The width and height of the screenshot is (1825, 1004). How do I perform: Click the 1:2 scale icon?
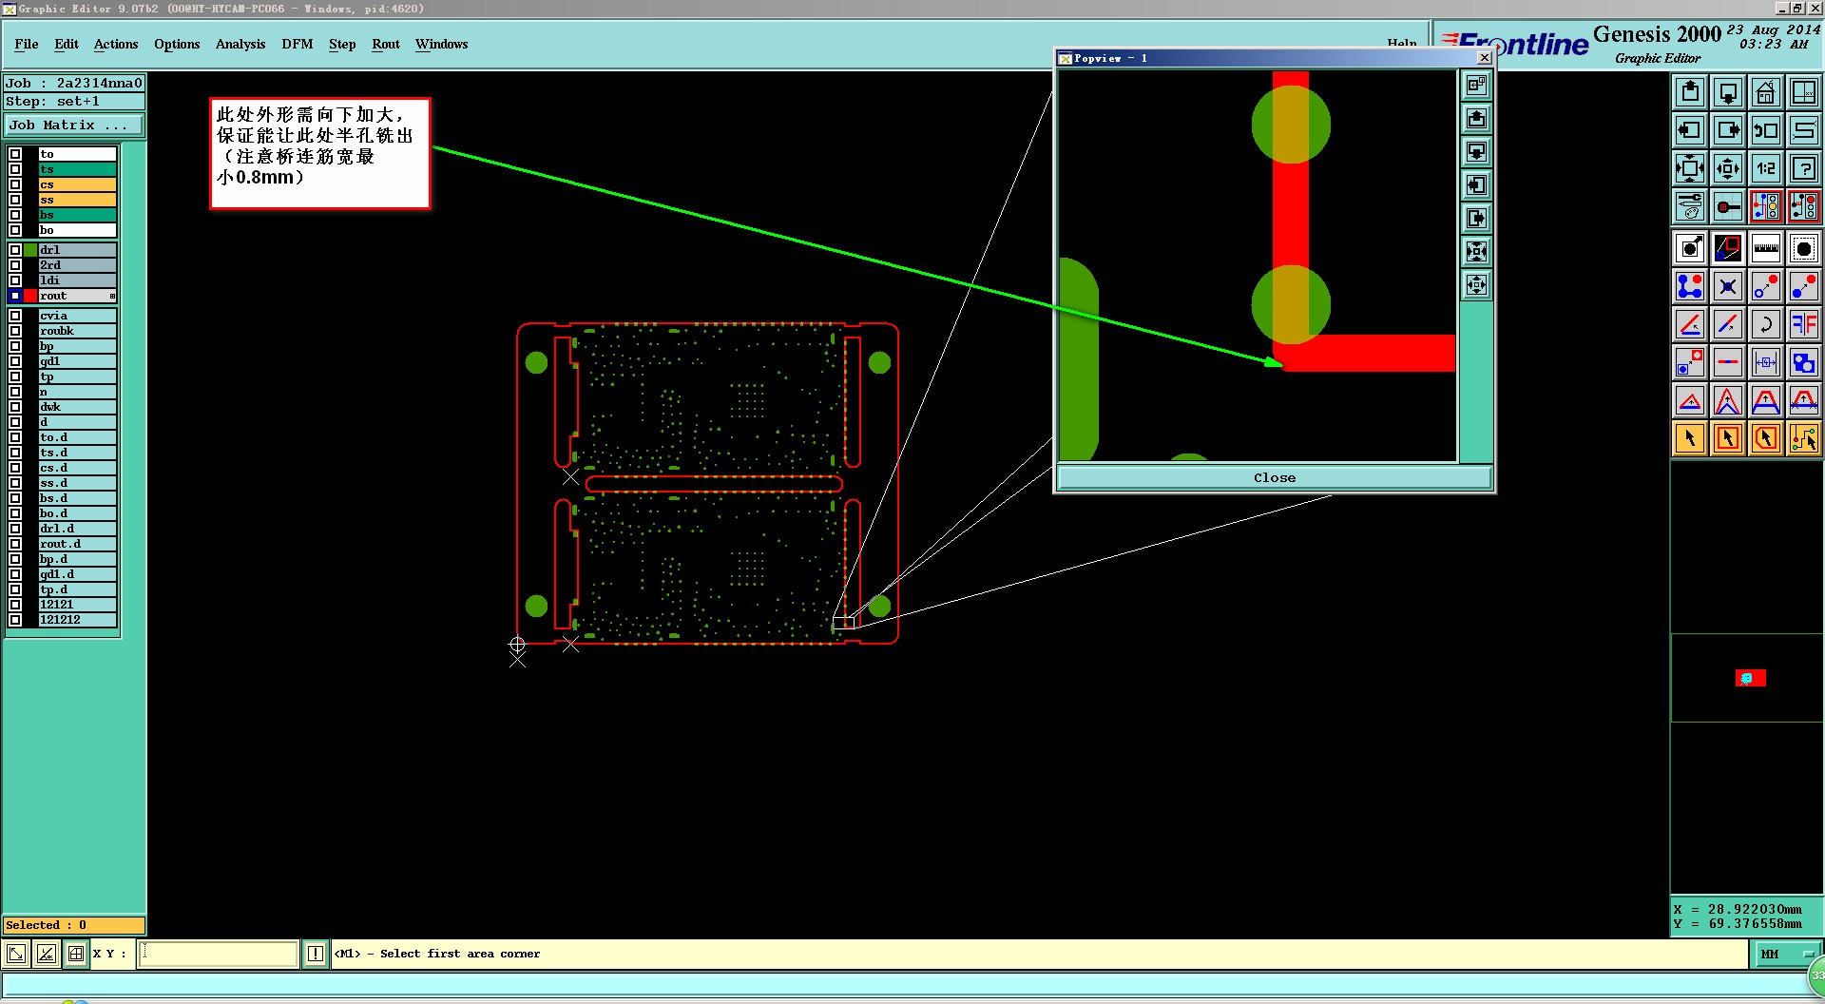tap(1765, 168)
